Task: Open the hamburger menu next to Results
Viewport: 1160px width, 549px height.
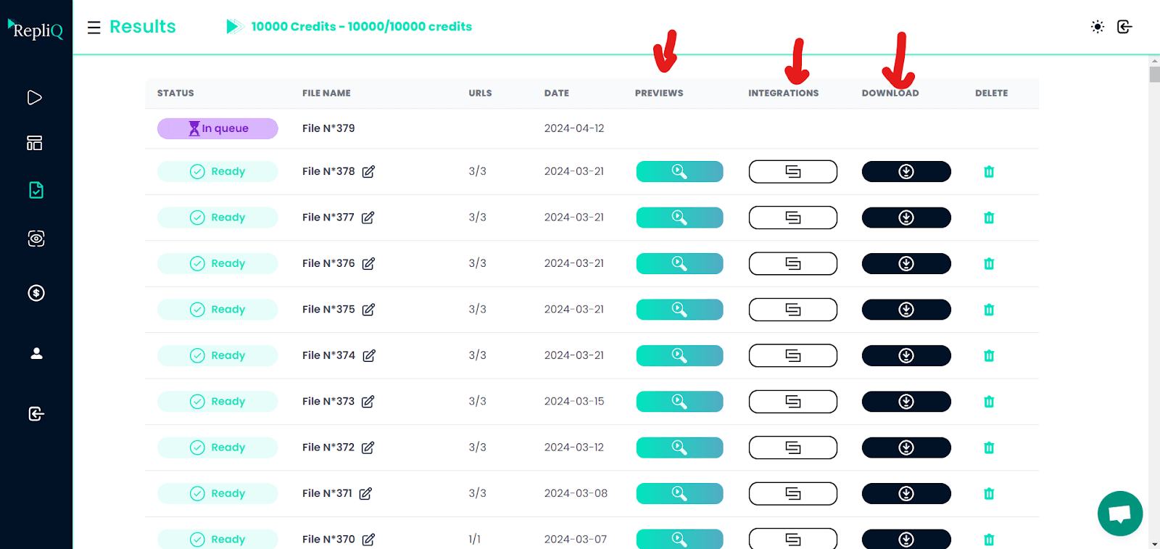Action: (x=94, y=28)
